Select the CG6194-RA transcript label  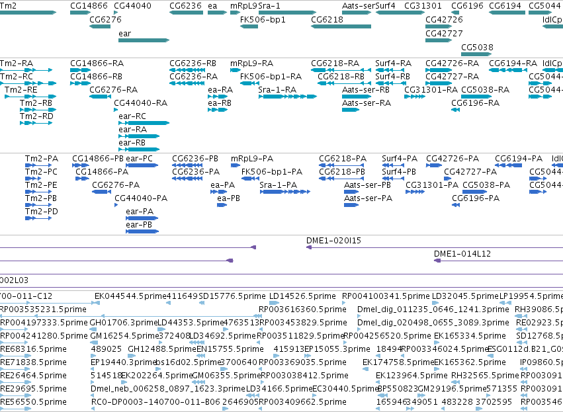coord(513,63)
